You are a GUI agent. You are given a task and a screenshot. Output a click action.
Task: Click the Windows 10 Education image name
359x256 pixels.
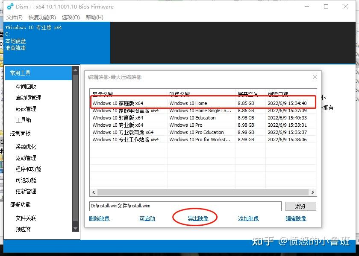(193, 118)
